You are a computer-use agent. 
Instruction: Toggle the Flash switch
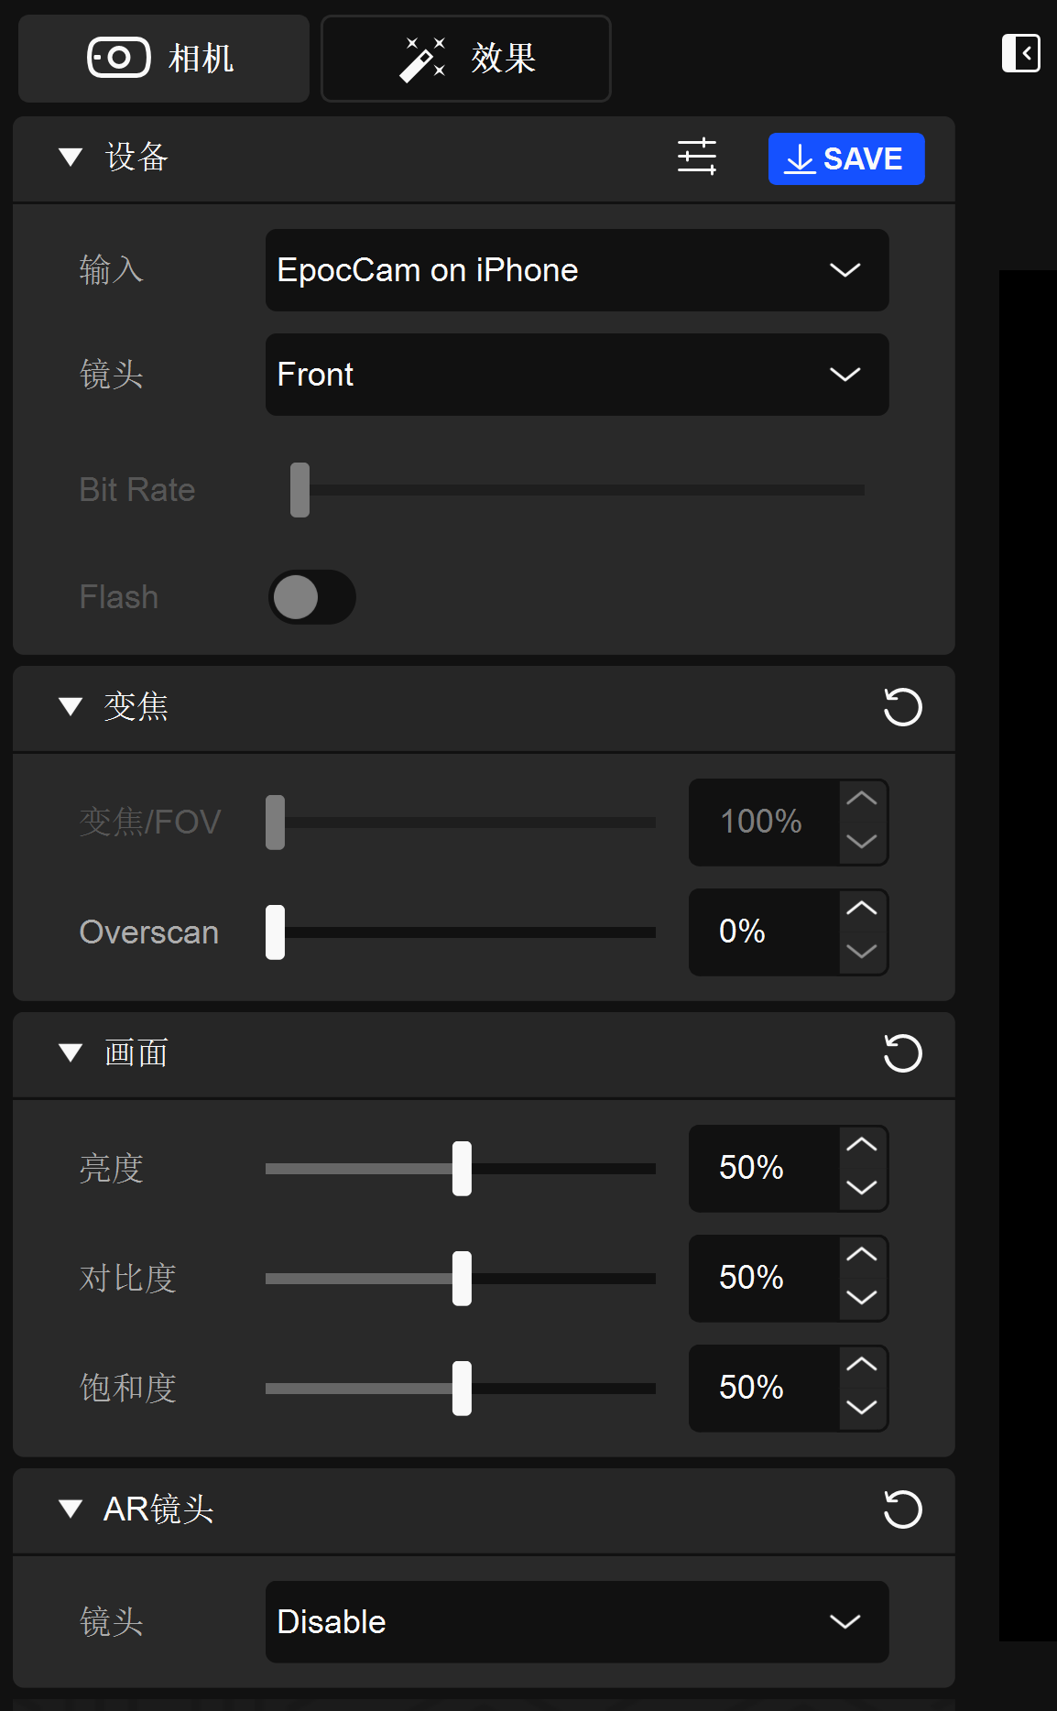tap(311, 597)
